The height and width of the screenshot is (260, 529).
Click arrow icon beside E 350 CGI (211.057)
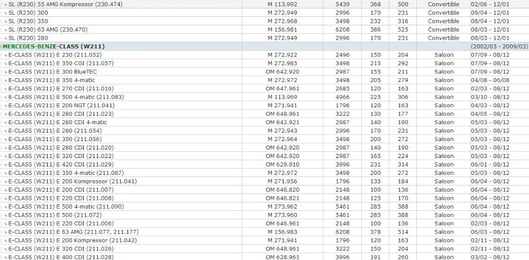[x=6, y=63]
